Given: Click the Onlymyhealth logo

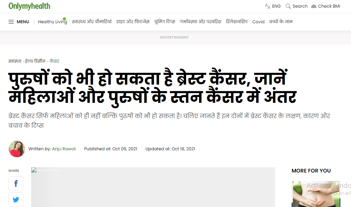Looking at the screenshot, I should [x=30, y=6].
